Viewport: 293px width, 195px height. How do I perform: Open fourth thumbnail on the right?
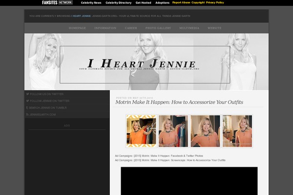click(x=237, y=131)
